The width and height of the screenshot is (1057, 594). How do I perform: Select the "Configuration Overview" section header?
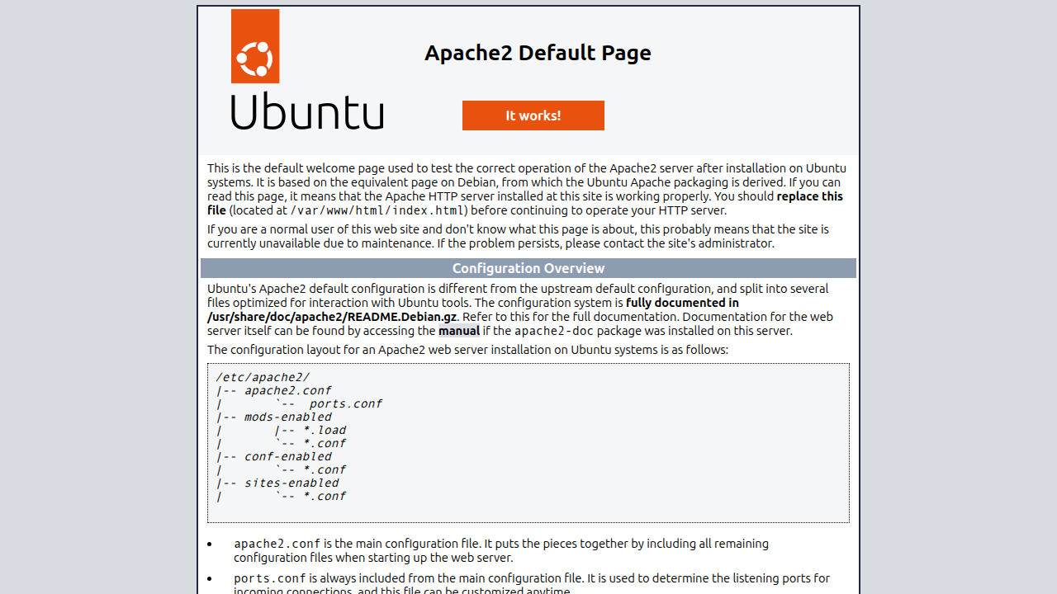pos(528,268)
